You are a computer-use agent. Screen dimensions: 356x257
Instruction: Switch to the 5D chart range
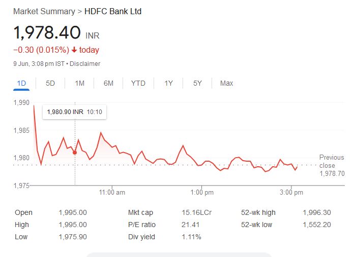point(50,83)
